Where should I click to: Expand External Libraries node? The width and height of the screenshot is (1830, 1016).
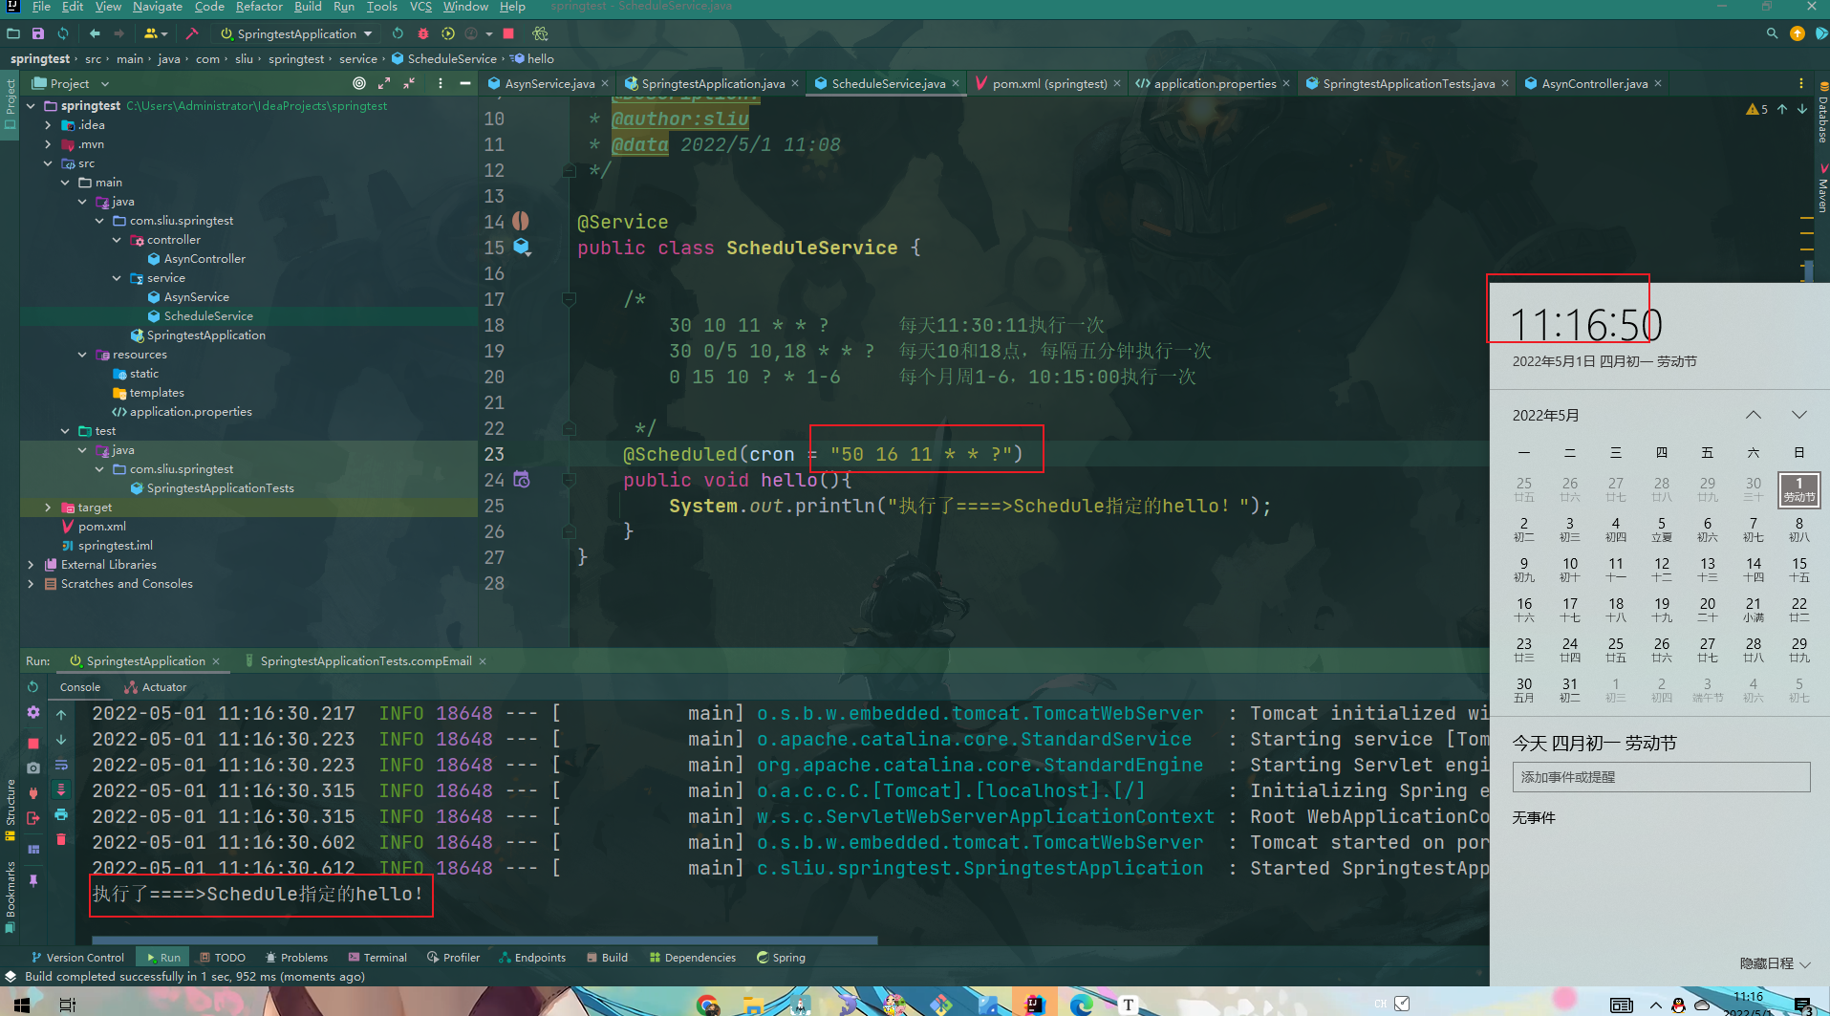click(31, 565)
